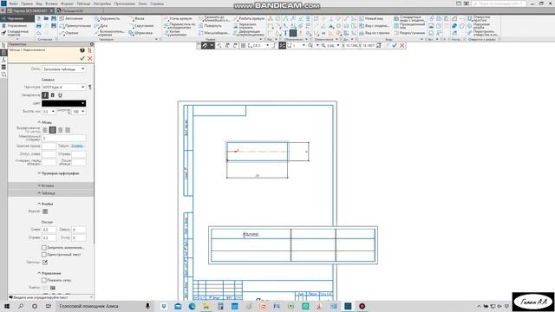
Task: Select the Прямоугольник tool
Action: pyautogui.click(x=75, y=26)
